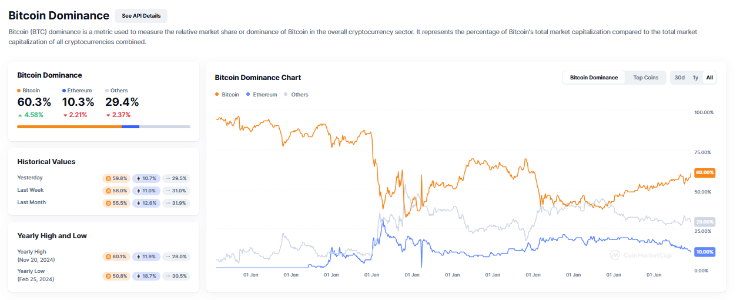Change the chart range to 1y
This screenshot has width=740, height=300.
(695, 78)
